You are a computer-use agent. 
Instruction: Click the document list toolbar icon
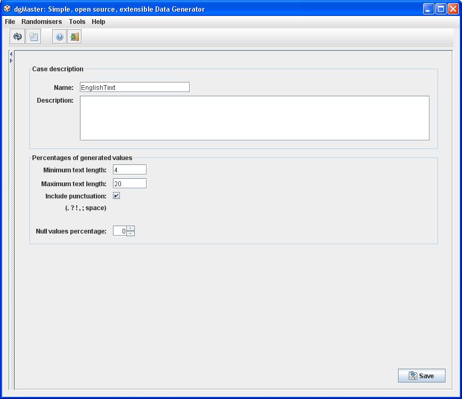[34, 37]
